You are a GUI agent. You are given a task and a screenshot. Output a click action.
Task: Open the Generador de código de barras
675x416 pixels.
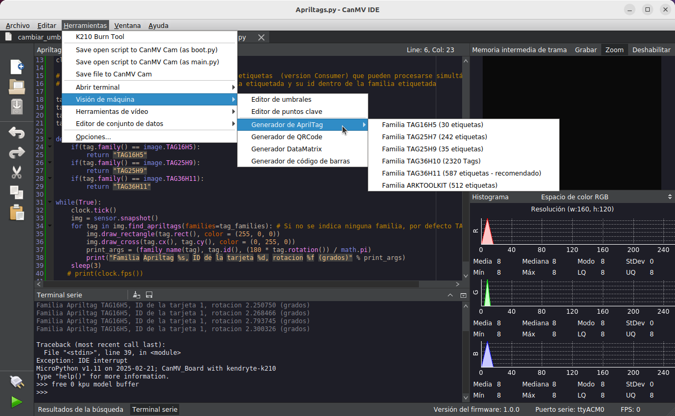coord(302,161)
